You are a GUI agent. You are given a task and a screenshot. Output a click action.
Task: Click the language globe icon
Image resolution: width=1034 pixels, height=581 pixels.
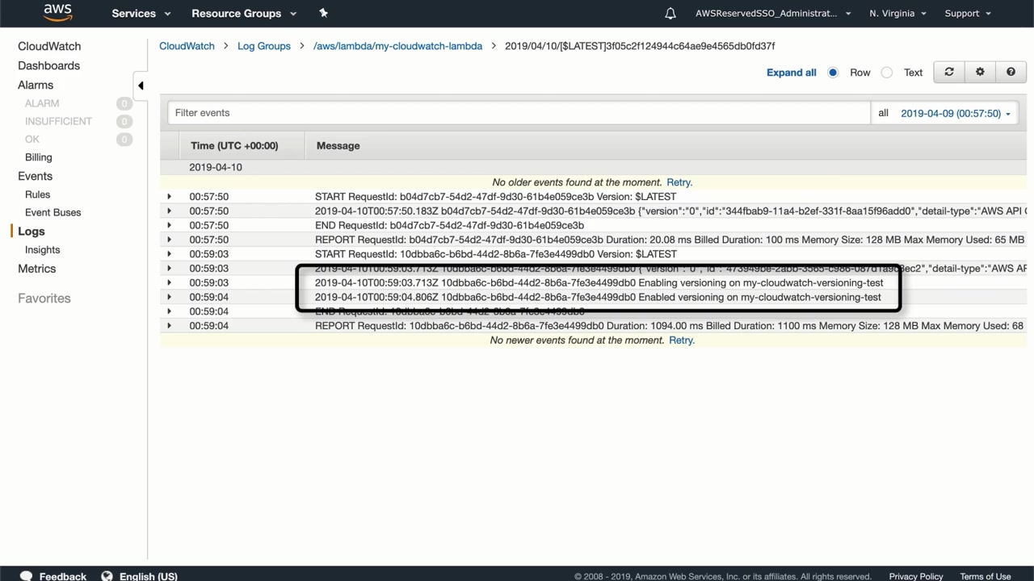tap(107, 576)
